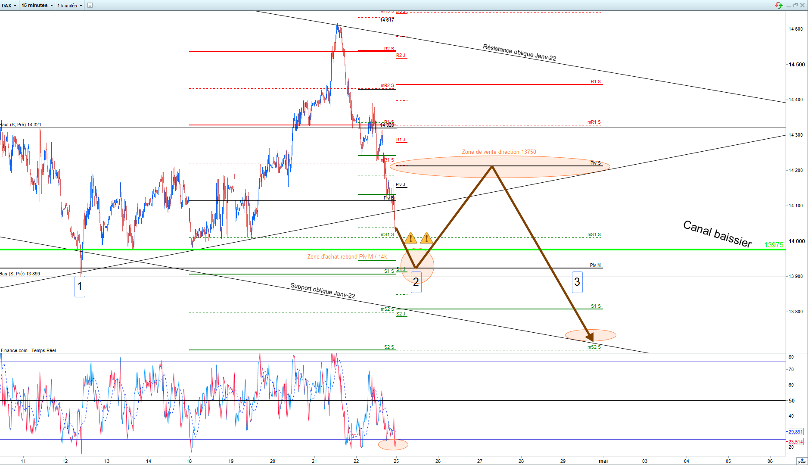Click the "mai" label on the time axis

coord(603,461)
